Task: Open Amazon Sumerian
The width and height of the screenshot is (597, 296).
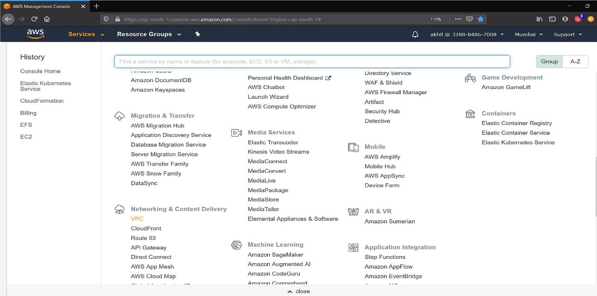Action: pyautogui.click(x=390, y=221)
